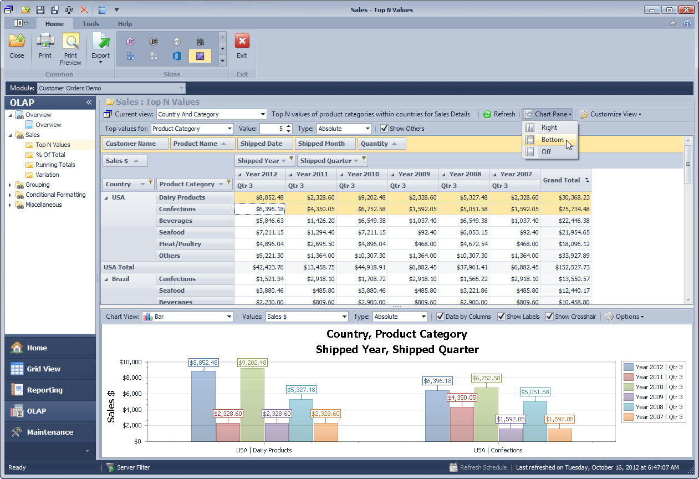Click the Customize View button
The width and height of the screenshot is (699, 479).
611,114
